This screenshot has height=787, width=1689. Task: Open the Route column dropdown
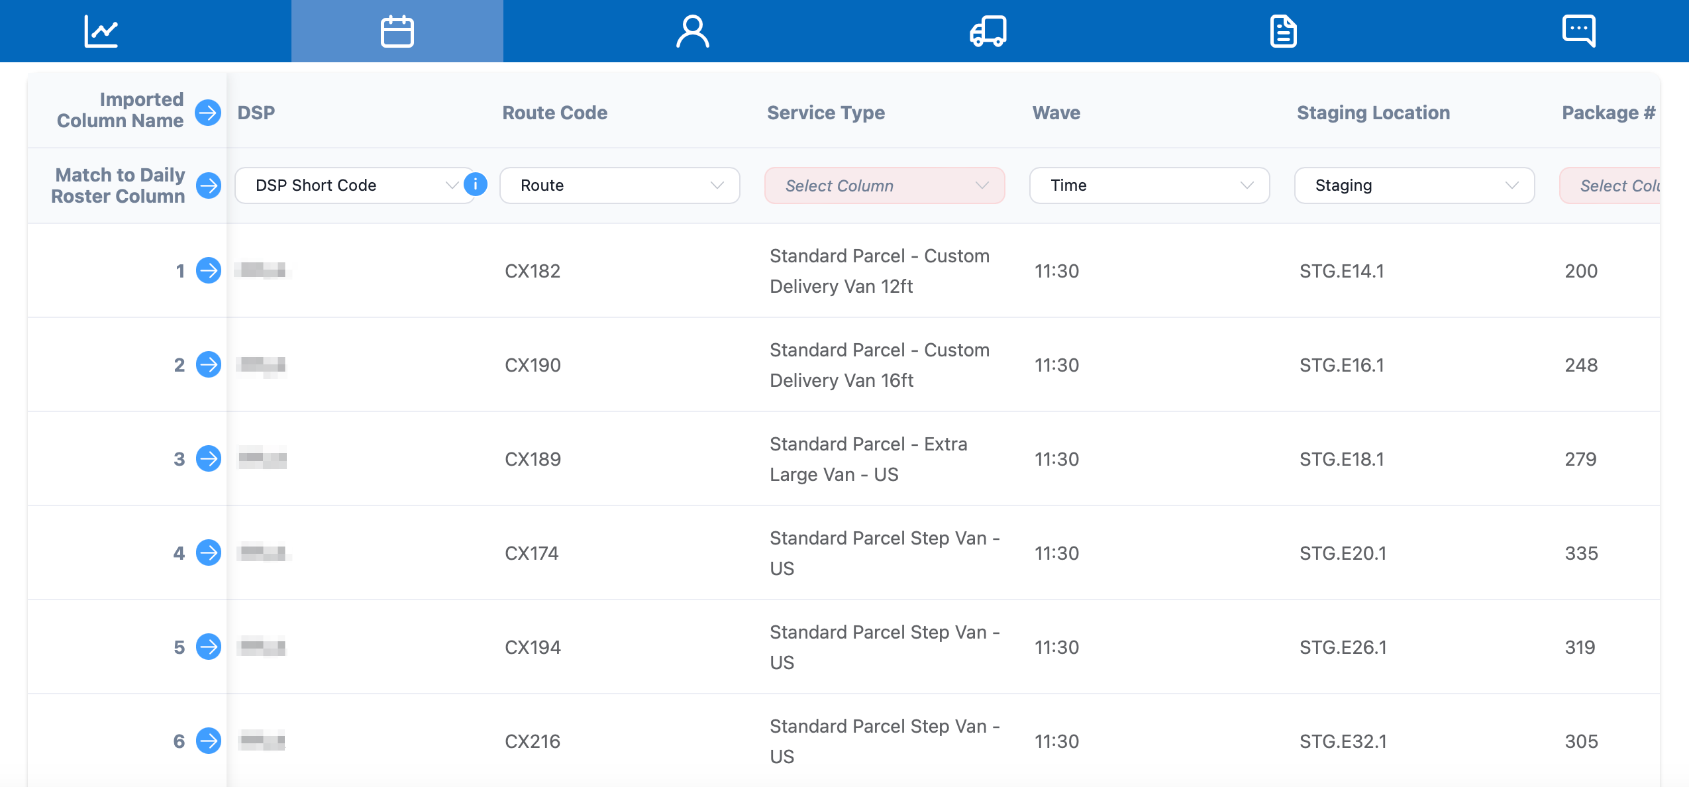coord(619,185)
